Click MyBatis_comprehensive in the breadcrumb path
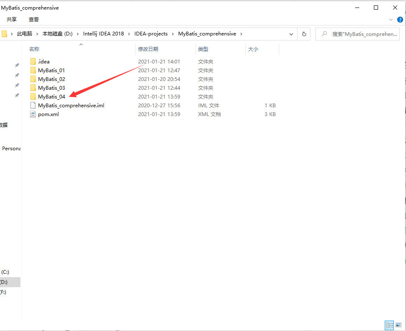Screen dimensions: 406x331 207,34
